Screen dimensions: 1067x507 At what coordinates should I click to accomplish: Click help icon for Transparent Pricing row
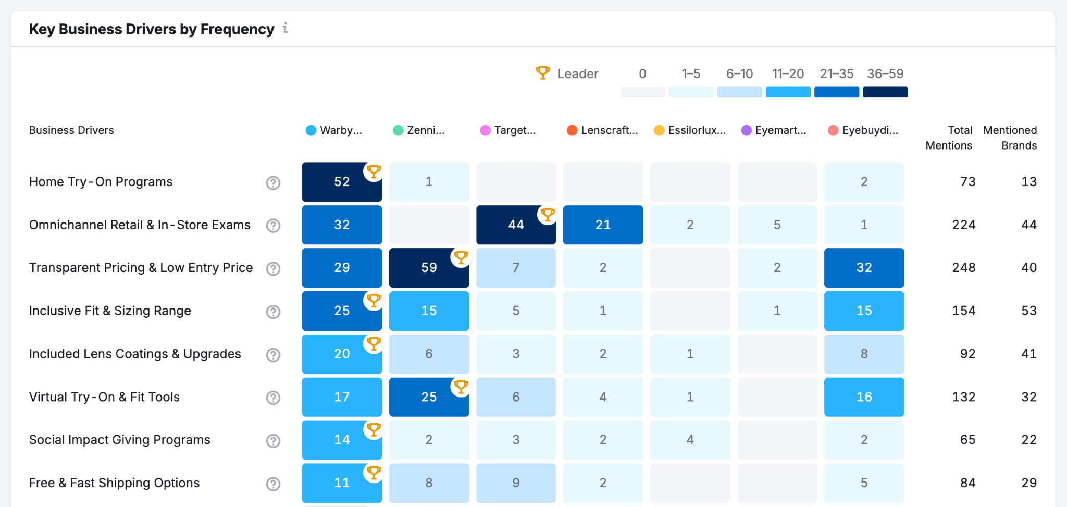click(273, 269)
